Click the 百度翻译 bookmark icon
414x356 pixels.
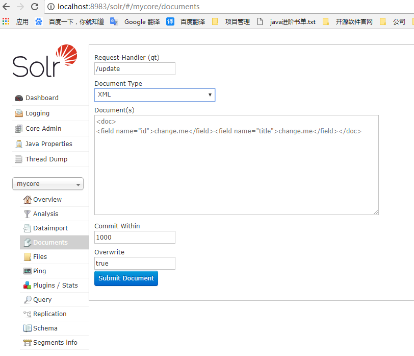(x=170, y=21)
